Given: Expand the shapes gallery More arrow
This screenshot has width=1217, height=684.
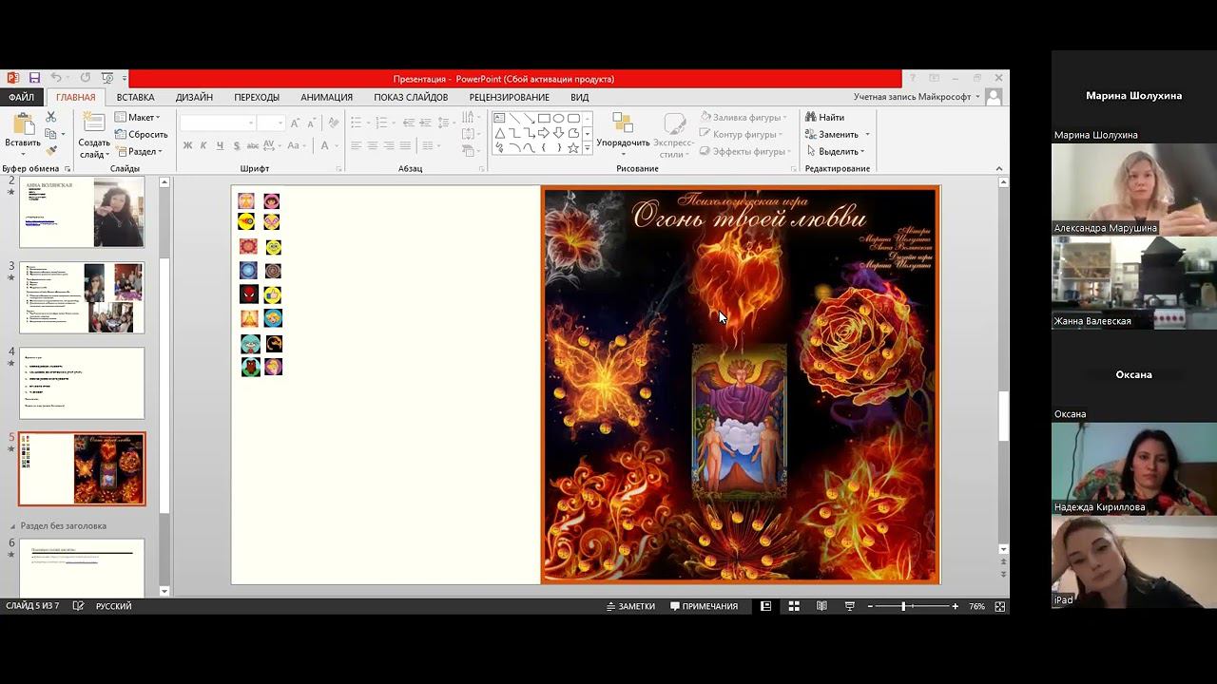Looking at the screenshot, I should click(x=588, y=149).
